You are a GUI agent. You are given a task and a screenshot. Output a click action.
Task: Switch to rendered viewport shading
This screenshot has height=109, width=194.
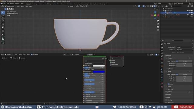(x=156, y=6)
